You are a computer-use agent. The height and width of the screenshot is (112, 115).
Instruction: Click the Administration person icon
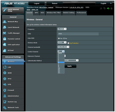pyautogui.click(x=5, y=96)
